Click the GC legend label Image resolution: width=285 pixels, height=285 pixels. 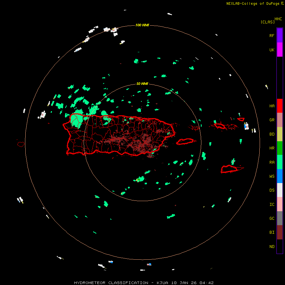point(272,218)
